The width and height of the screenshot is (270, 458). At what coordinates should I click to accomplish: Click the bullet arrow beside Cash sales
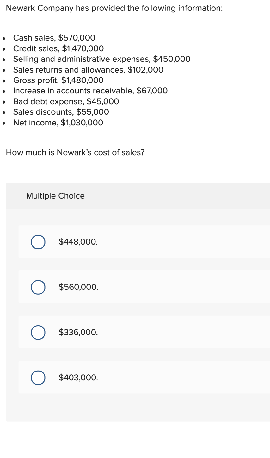[x=4, y=38]
